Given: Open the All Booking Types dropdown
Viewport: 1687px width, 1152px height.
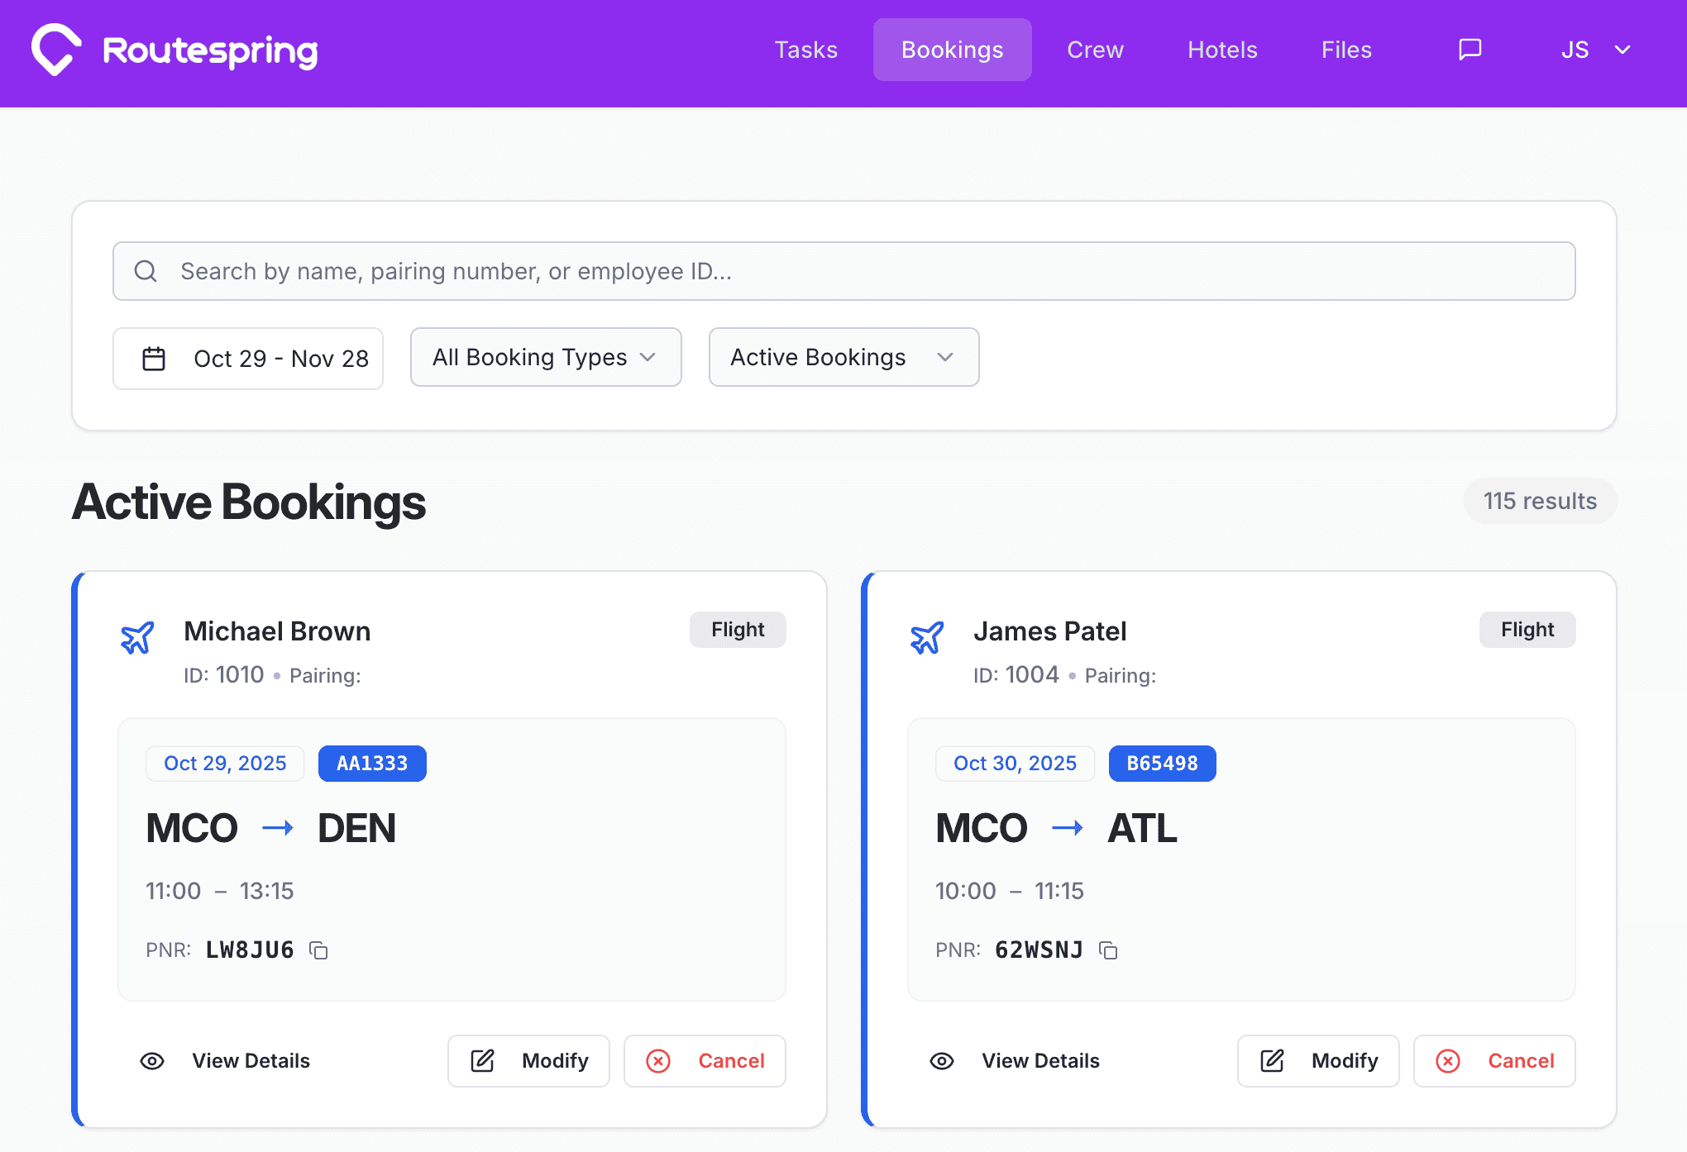Looking at the screenshot, I should 545,357.
